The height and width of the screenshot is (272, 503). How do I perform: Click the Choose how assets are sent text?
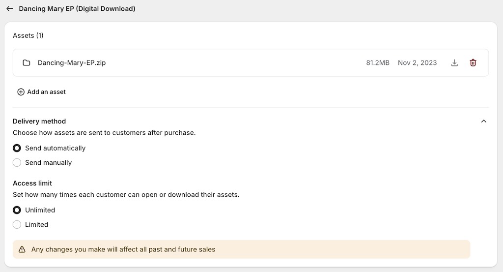coord(104,133)
